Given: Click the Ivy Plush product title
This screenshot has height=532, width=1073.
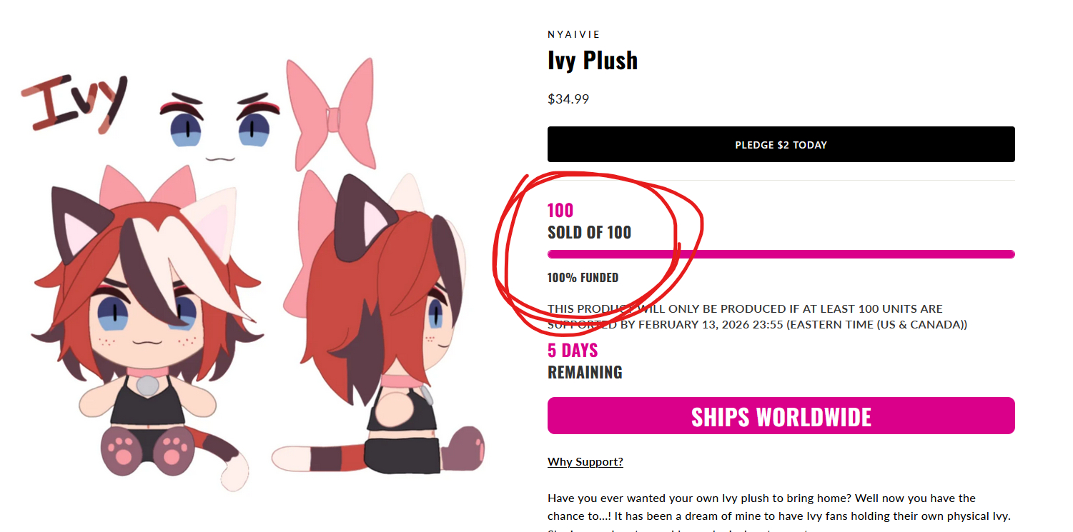Looking at the screenshot, I should (592, 61).
